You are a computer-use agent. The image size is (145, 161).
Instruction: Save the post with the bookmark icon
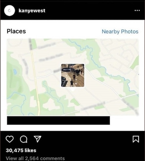click(136, 139)
